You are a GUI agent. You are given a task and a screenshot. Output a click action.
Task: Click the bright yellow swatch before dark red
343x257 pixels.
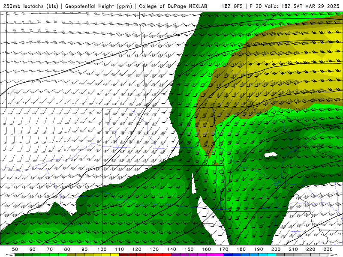coord(115,254)
